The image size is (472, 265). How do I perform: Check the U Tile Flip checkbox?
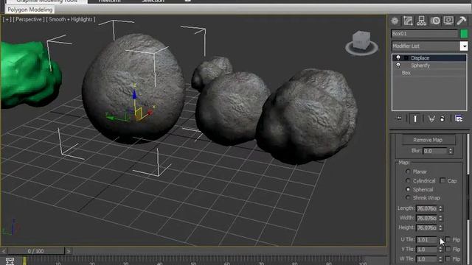[x=448, y=239]
